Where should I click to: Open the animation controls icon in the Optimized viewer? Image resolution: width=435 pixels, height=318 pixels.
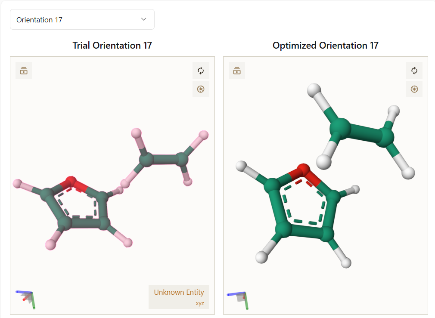237,71
